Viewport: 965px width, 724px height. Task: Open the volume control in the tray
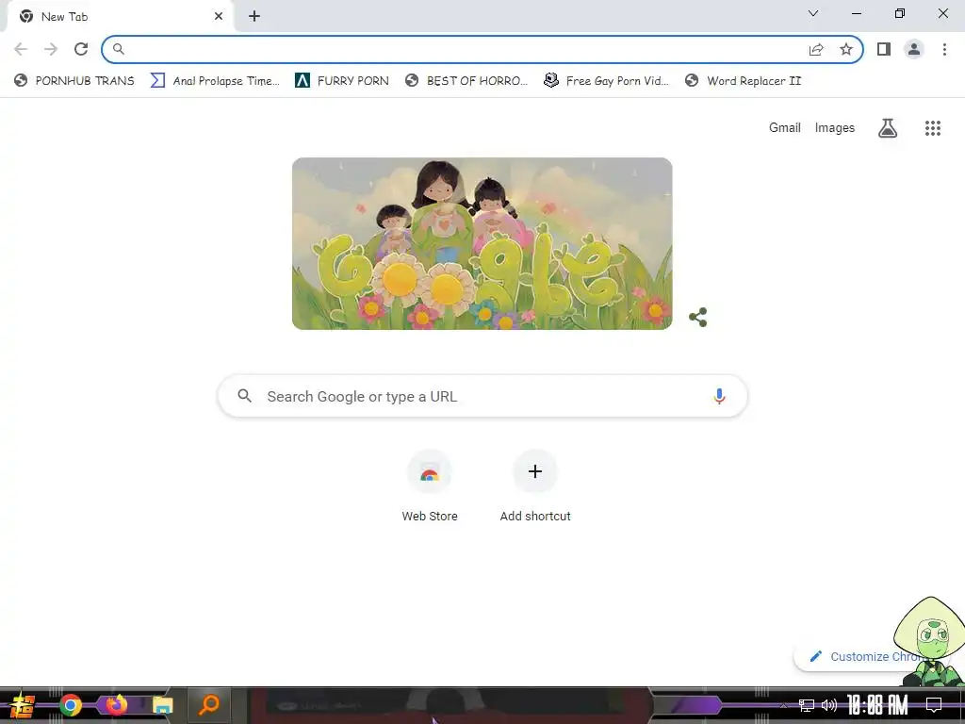pyautogui.click(x=829, y=705)
